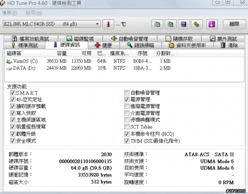Toggle the 安全模式 checkbox
Screen dimensions: 248x194
13,141
